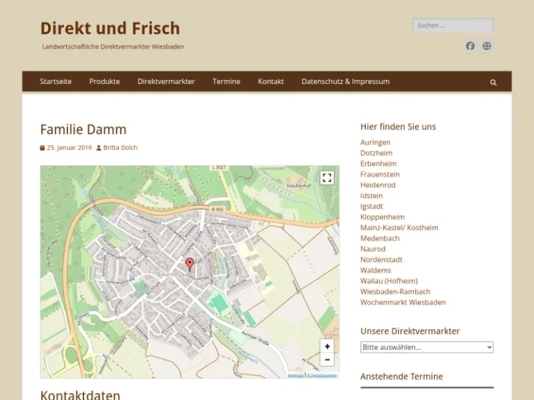
Task: Open the Kontakt menu item
Action: 270,82
